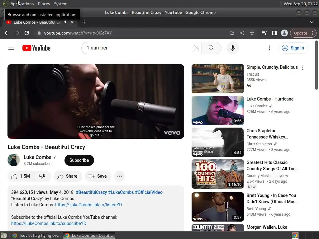Open options for the Triscuit ad
319x239 pixels.
303,68
